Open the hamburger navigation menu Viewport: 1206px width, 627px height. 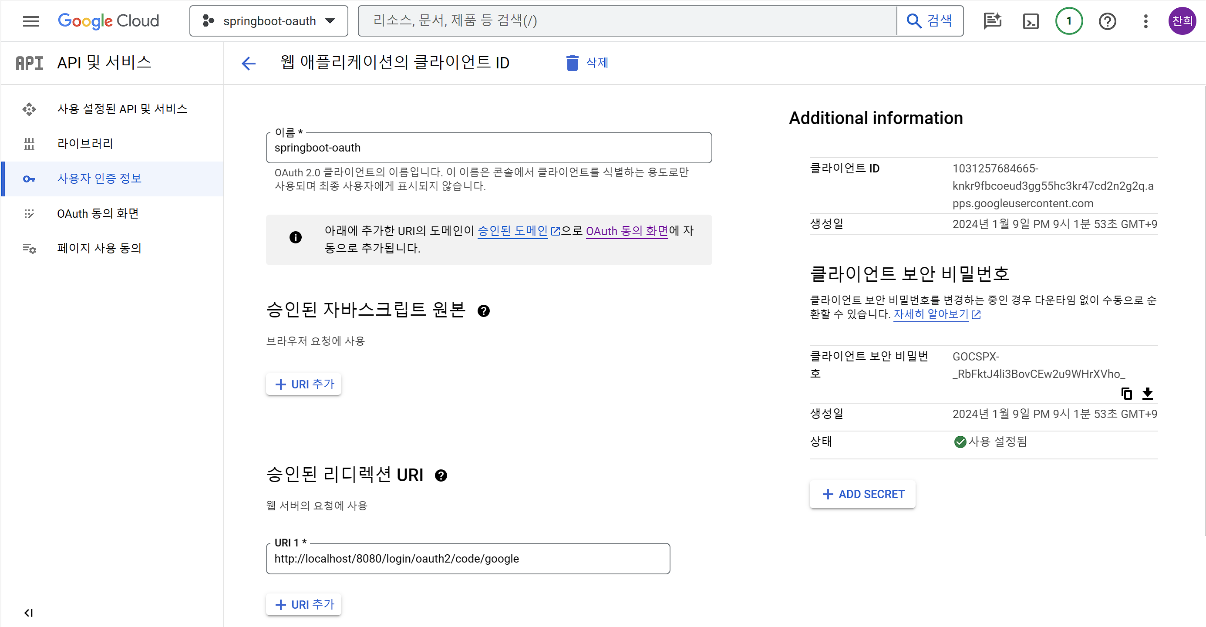click(31, 21)
